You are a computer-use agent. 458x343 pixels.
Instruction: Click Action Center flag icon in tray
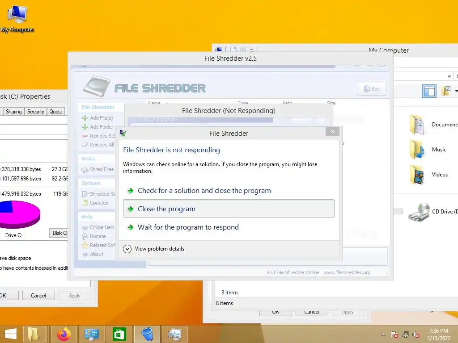[394, 335]
